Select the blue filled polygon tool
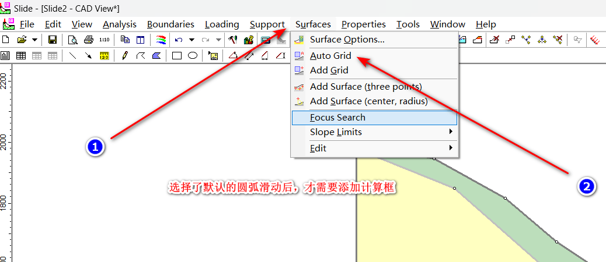Viewport: 606px width, 262px height. click(156, 56)
